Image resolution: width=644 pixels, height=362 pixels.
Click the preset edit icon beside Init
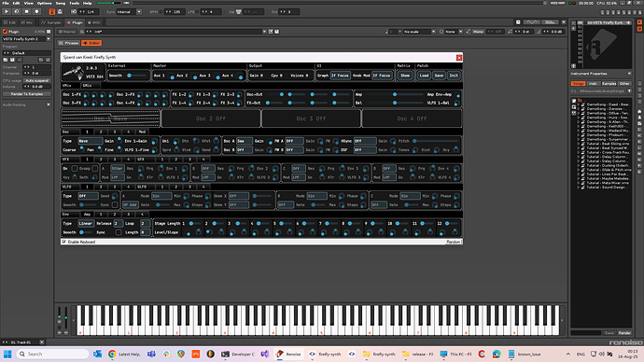[271, 32]
